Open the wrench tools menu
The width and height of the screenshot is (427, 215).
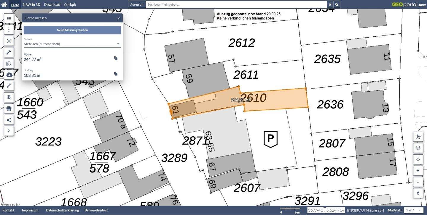pyautogui.click(x=9, y=52)
